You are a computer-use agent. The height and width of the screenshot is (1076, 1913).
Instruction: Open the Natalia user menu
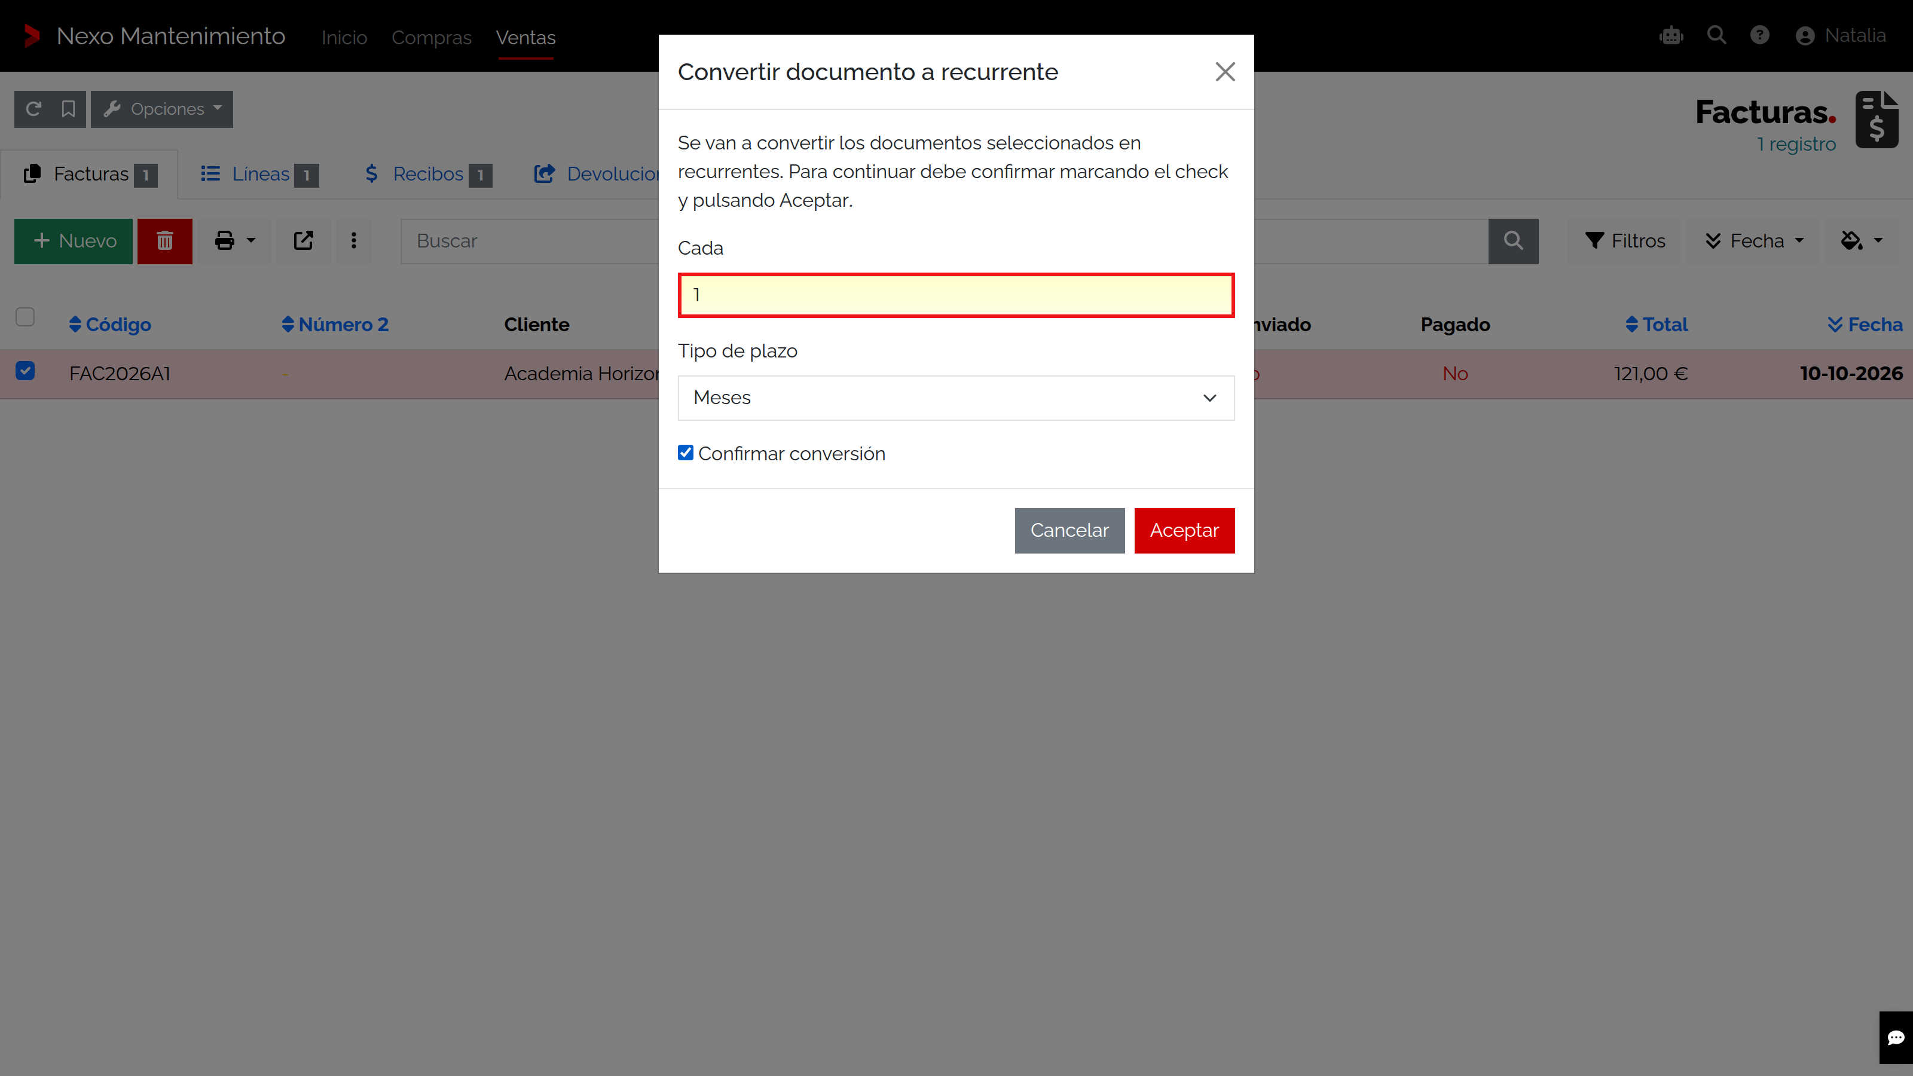pyautogui.click(x=1840, y=36)
